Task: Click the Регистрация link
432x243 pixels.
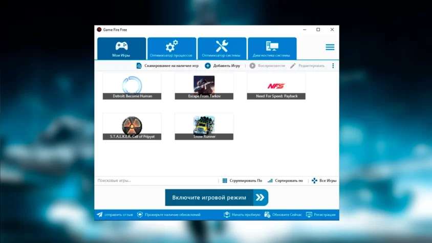Action: click(321, 215)
